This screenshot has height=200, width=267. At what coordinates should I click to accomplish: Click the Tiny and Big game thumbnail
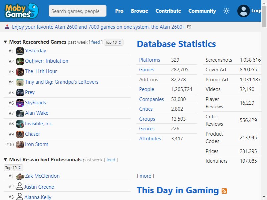(x=20, y=82)
